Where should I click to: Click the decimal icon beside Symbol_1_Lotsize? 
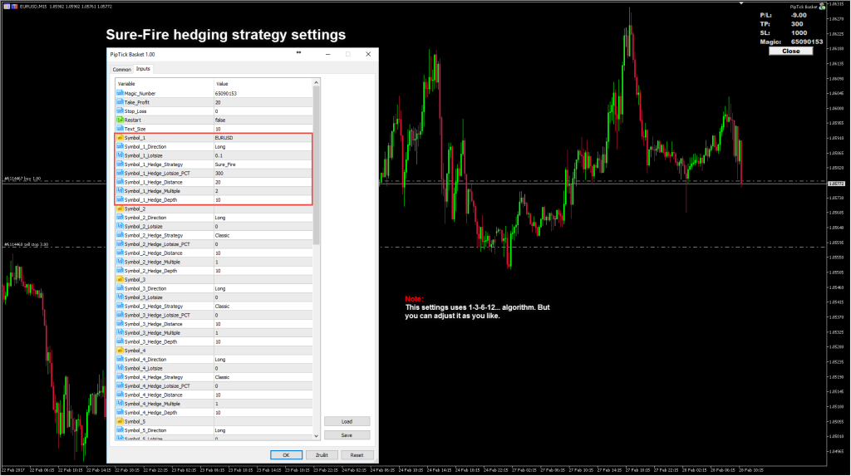point(120,155)
